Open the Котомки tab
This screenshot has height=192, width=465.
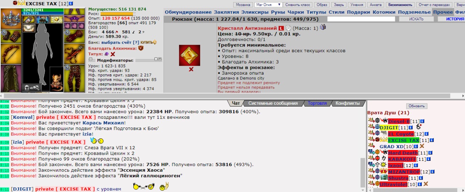[x=384, y=12]
